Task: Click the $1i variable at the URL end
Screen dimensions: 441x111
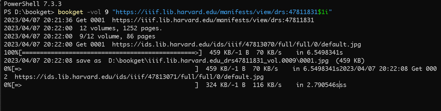Action: pos(323,12)
